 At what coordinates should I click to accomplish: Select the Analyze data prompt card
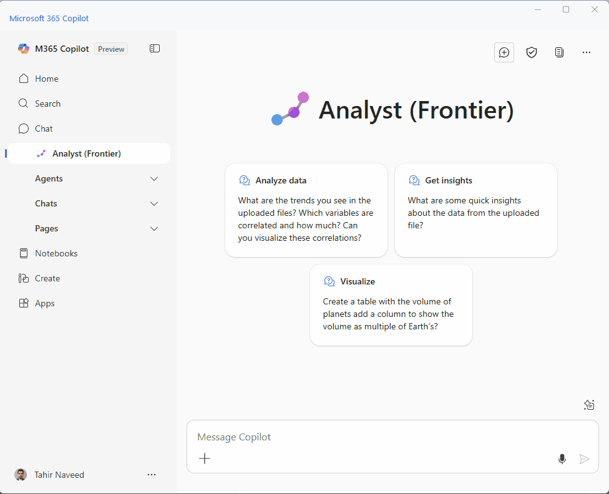[x=306, y=210]
